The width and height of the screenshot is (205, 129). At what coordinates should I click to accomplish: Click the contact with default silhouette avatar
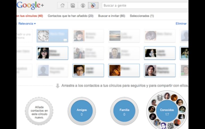(52, 70)
